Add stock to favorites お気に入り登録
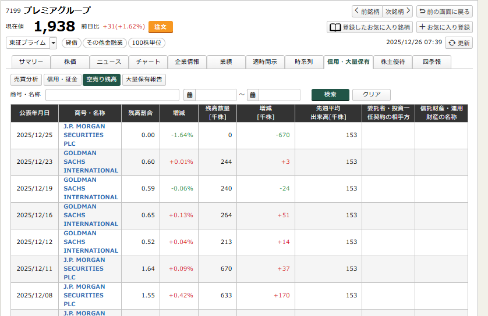488x316 pixels. tap(444, 27)
